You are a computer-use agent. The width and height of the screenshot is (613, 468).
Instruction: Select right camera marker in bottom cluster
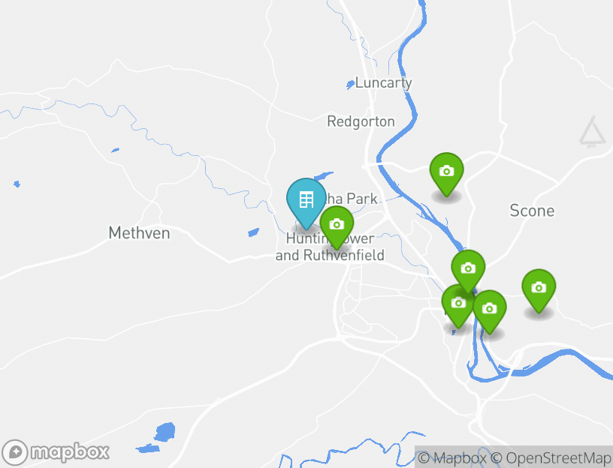tap(490, 312)
